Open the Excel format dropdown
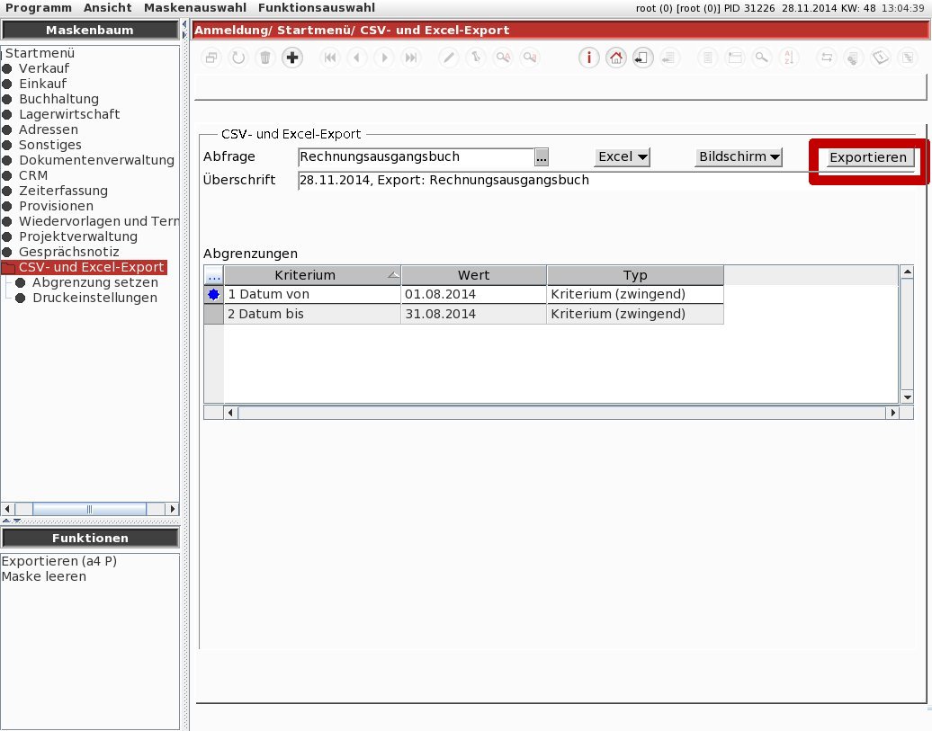 [x=622, y=156]
